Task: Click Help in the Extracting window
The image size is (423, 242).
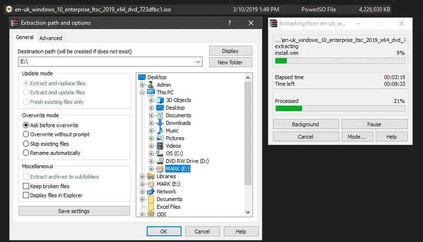Action: click(392, 137)
